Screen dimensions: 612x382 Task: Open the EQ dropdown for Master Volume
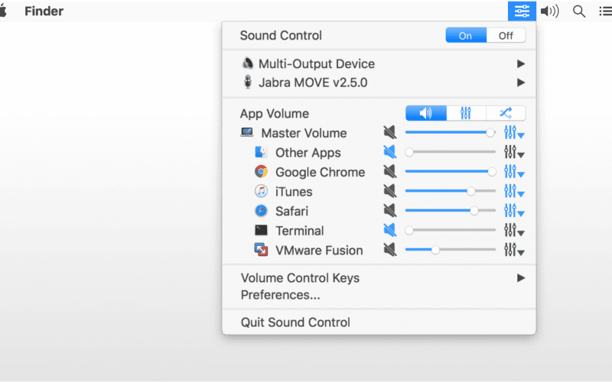(x=514, y=133)
